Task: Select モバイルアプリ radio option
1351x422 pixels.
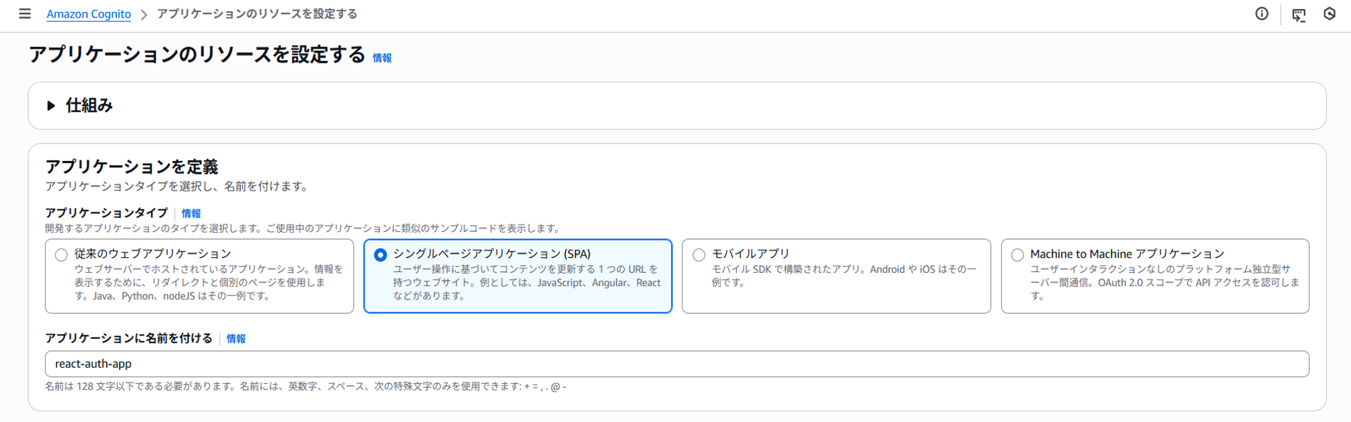Action: (699, 255)
